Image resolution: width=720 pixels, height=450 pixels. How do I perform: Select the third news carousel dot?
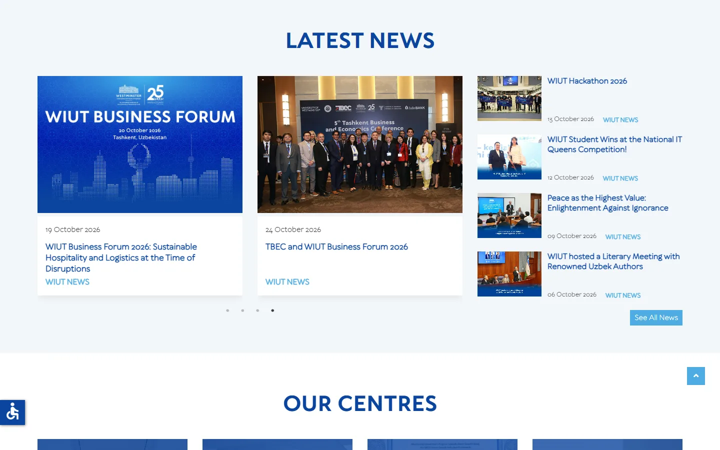pos(257,310)
